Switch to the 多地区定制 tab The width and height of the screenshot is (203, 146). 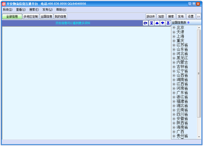click(31, 17)
